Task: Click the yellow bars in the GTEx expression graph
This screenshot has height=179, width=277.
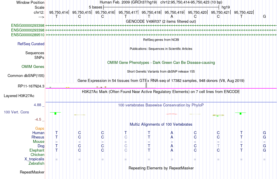Action: coord(68,87)
